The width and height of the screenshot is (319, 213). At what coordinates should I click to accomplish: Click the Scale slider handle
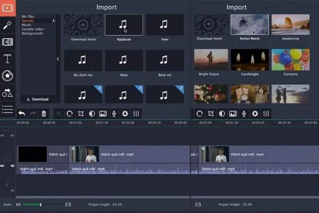click(x=41, y=204)
